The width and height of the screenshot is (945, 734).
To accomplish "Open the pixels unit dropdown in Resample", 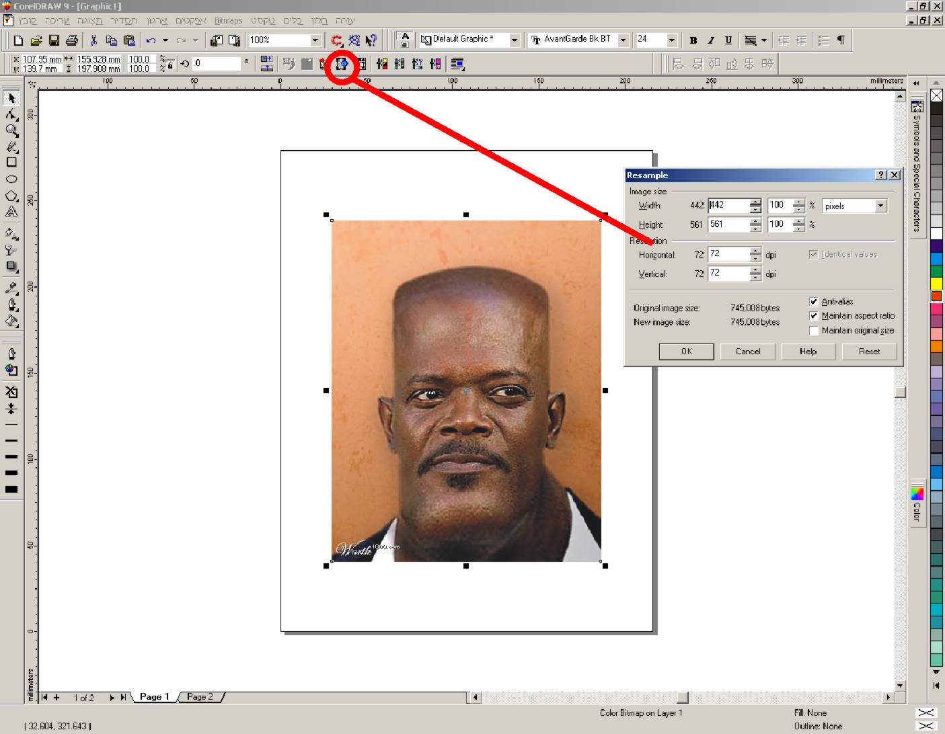I will [881, 206].
